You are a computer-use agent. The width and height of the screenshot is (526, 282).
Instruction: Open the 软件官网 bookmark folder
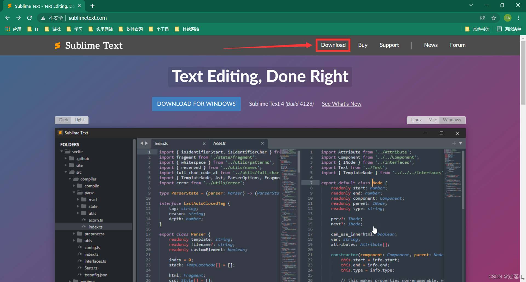click(x=131, y=29)
